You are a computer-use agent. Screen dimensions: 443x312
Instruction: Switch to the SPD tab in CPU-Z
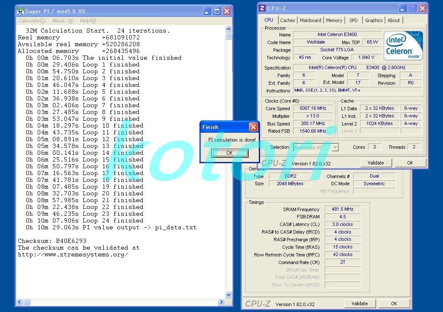[x=354, y=20]
